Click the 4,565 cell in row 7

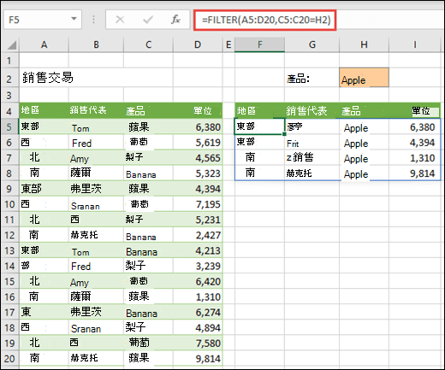[198, 158]
